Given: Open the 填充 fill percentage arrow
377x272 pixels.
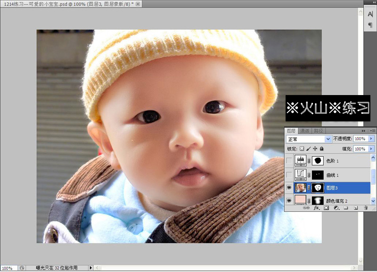Looking at the screenshot, I should (371, 149).
